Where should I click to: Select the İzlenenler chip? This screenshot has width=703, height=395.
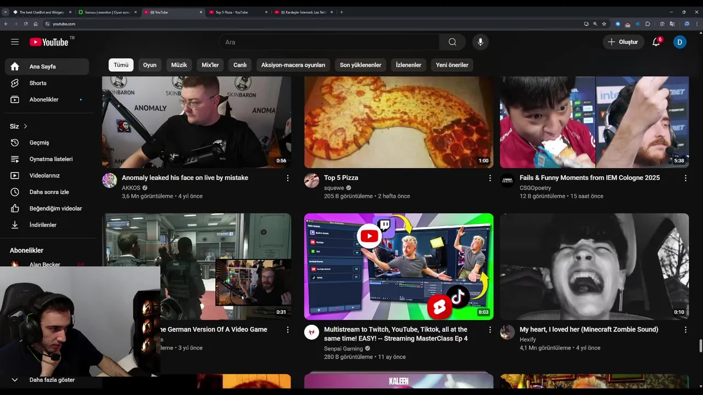409,65
